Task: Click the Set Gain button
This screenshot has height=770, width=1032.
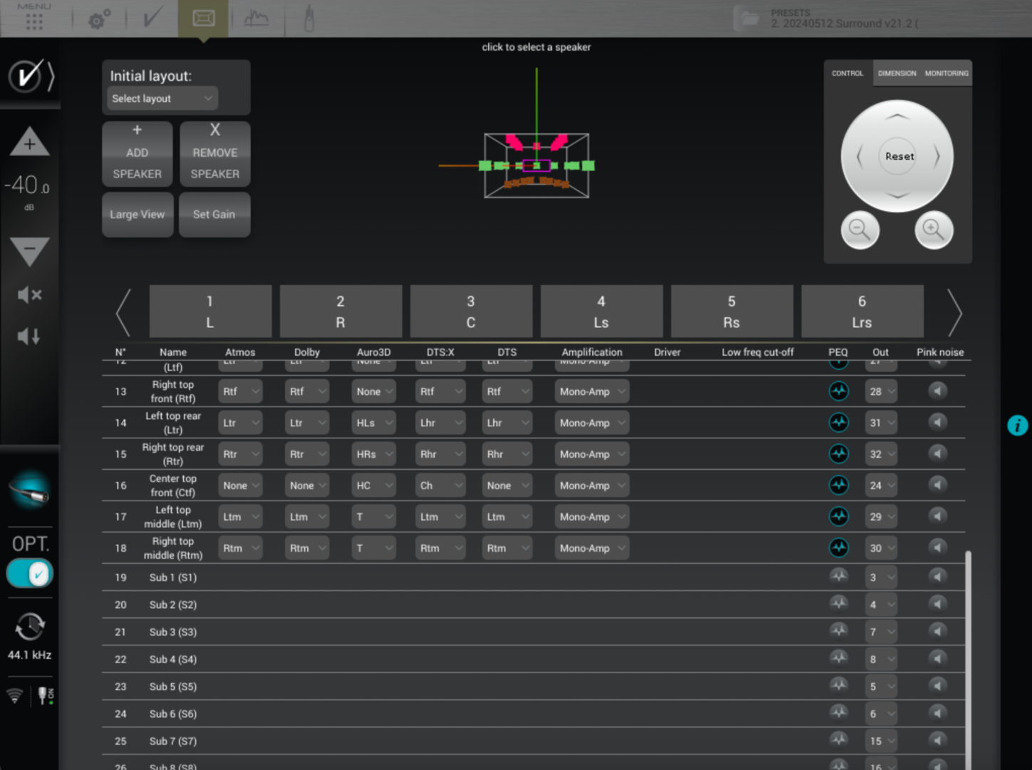Action: click(x=214, y=215)
